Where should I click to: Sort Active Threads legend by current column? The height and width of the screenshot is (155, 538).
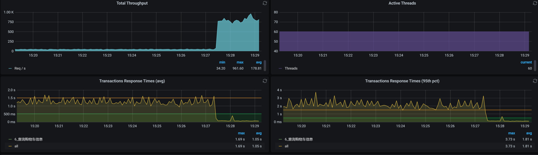click(526, 62)
